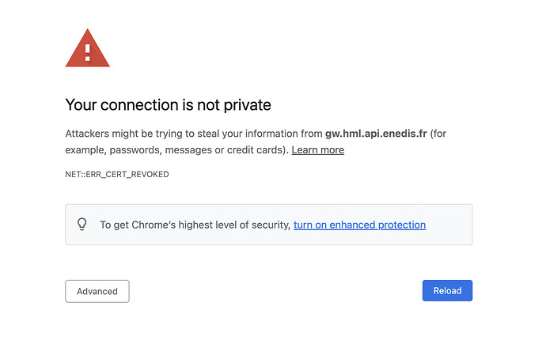Click the word private in the heading
The image size is (546, 363).
point(248,104)
